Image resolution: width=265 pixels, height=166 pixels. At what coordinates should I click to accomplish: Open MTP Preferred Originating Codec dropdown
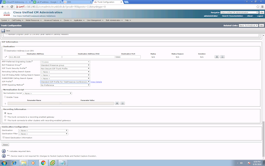coord(65,62)
